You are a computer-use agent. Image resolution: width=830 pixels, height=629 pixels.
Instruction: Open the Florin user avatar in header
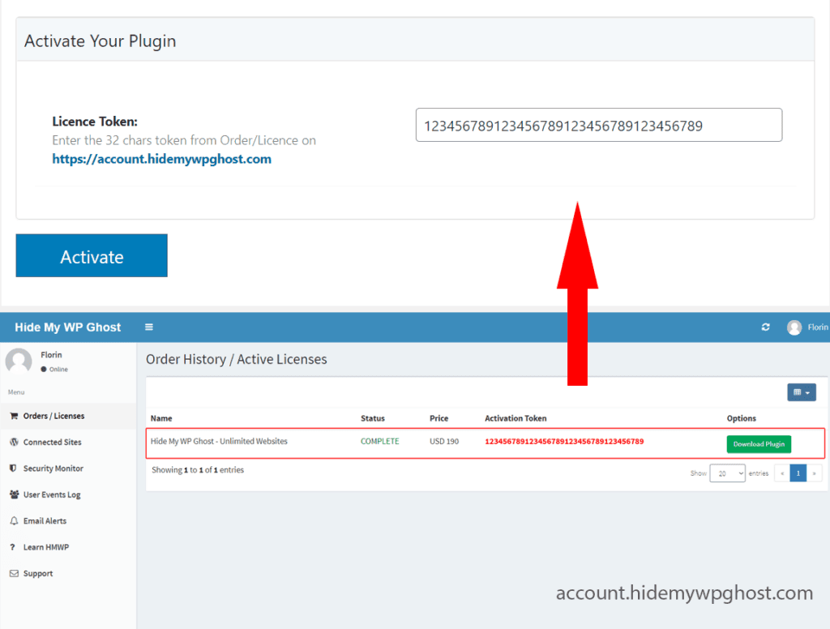pos(794,327)
